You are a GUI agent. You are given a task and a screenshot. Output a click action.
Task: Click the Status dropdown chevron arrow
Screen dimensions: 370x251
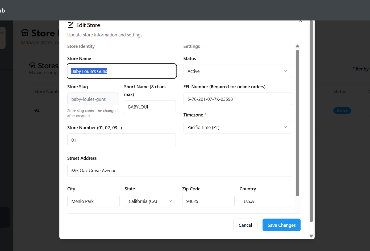[285, 71]
